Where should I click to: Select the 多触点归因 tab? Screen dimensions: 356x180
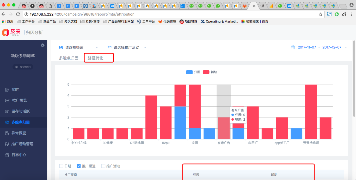69,58
